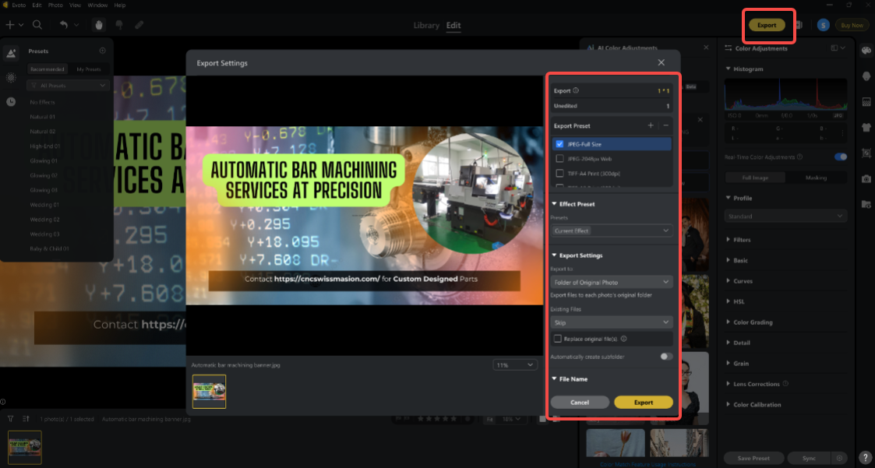Remove export preset with minus icon
Viewport: 875px width, 468px height.
[x=665, y=125]
